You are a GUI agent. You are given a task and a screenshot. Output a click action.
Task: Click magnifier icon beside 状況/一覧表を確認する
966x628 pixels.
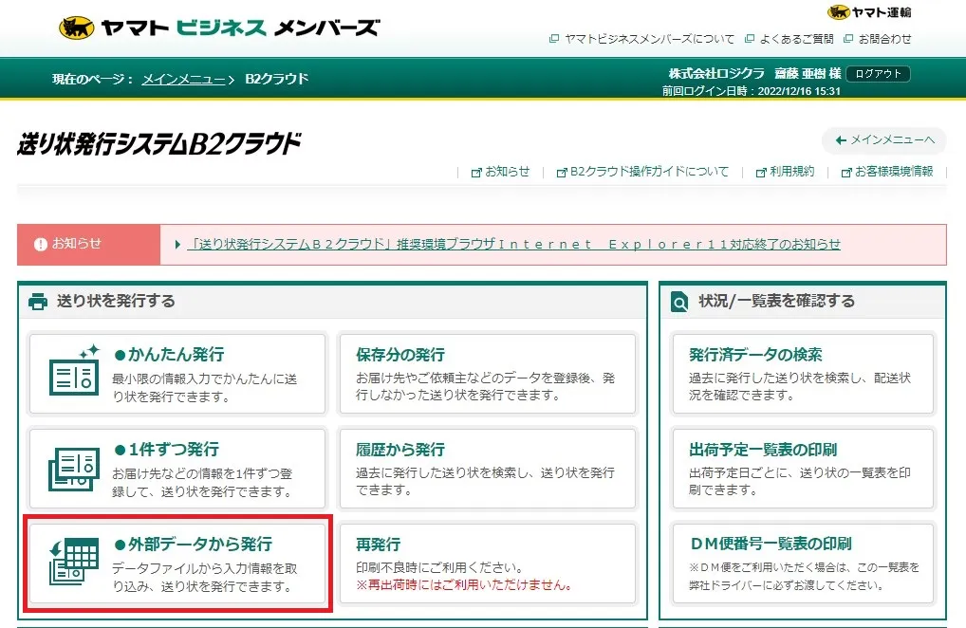pyautogui.click(x=679, y=302)
